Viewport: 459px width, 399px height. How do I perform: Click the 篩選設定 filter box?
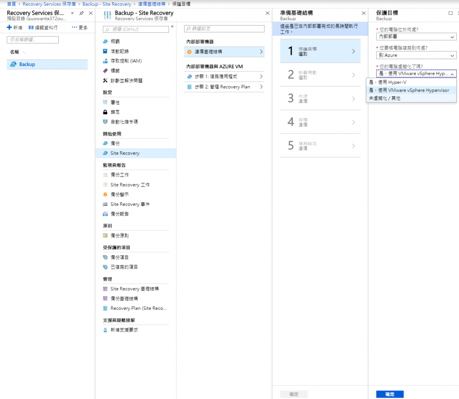pyautogui.click(x=224, y=28)
